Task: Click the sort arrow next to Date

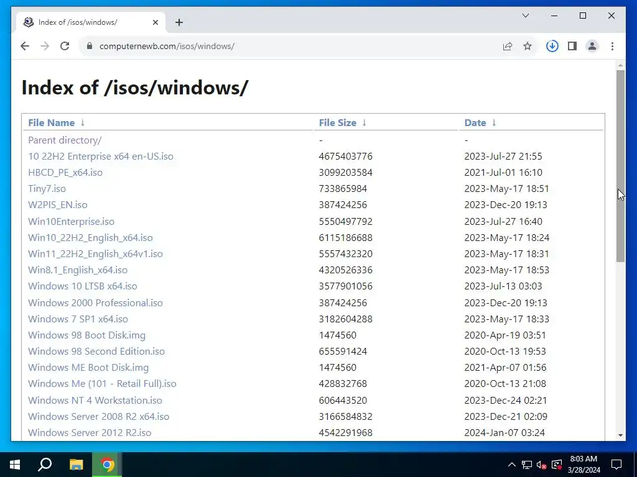Action: pyautogui.click(x=493, y=122)
